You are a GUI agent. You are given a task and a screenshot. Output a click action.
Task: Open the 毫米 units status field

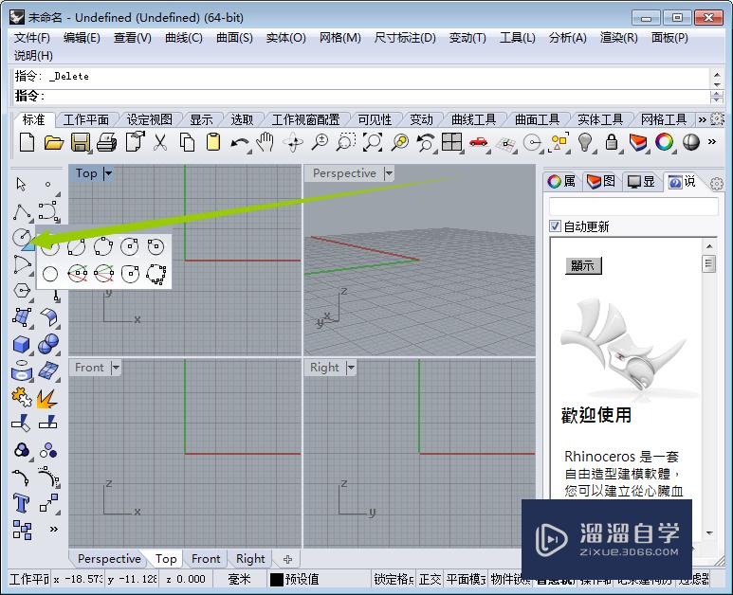point(239,580)
